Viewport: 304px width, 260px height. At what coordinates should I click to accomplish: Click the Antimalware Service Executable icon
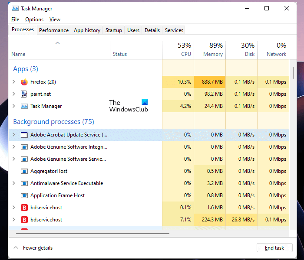point(24,183)
